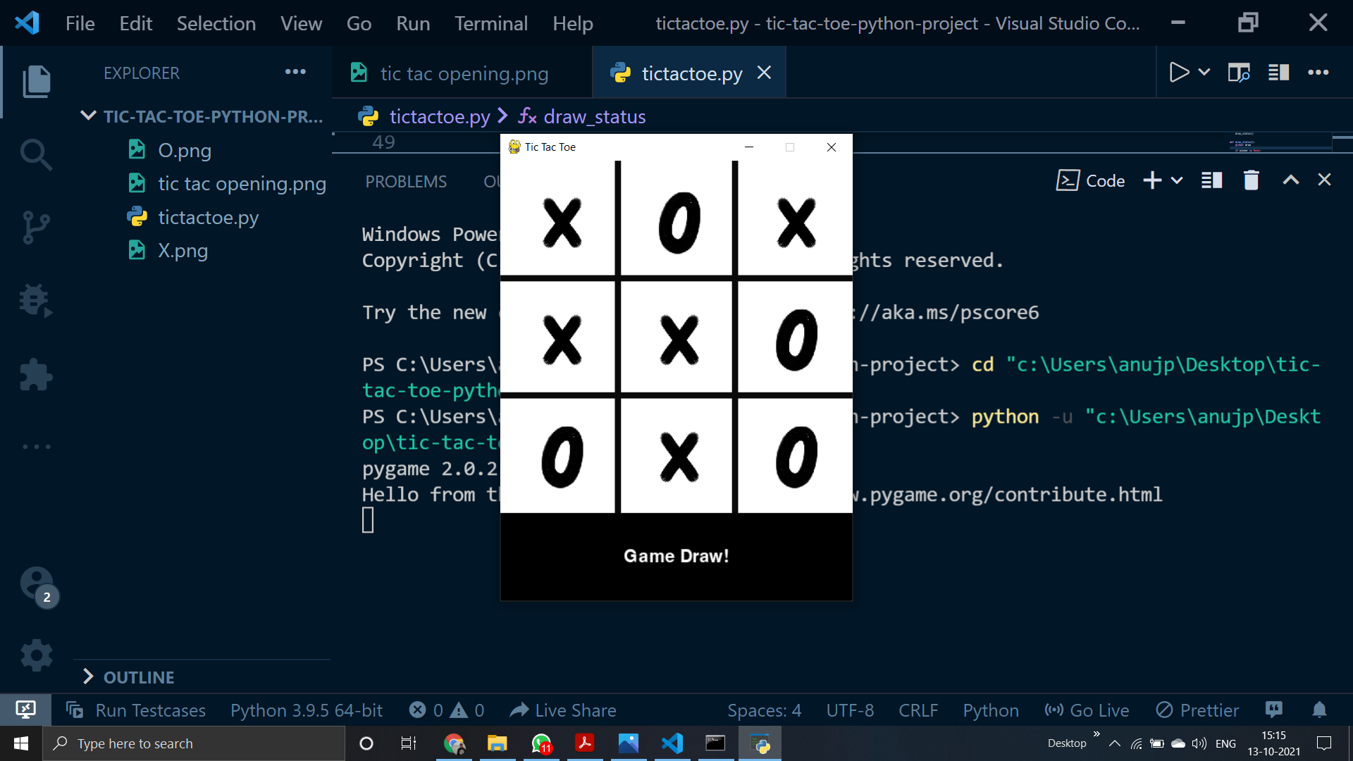1353x761 pixels.
Task: Click the Run Python File play icon
Action: click(1178, 73)
